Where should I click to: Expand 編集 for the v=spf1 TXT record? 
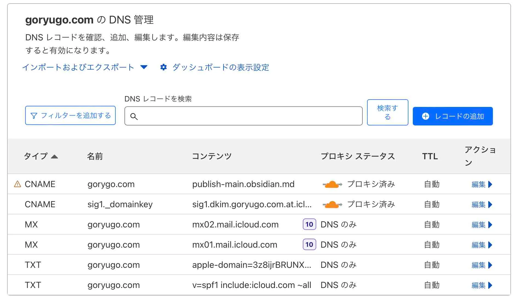coord(482,285)
